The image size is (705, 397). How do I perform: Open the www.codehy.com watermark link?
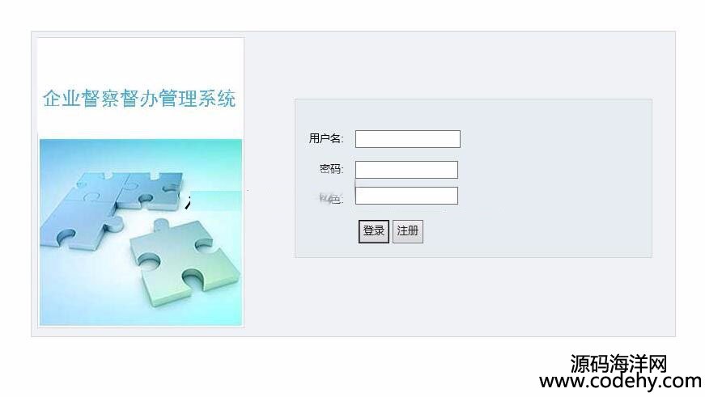tap(621, 382)
